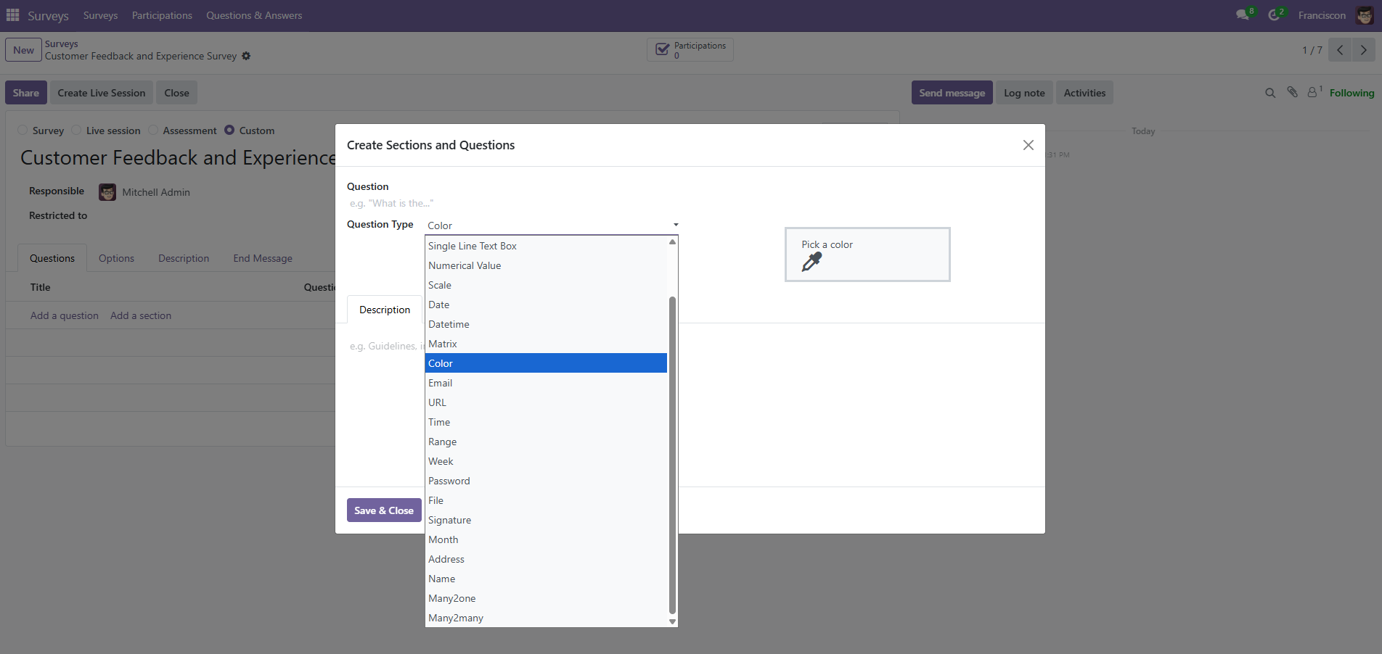This screenshot has height=654, width=1382.
Task: Click the Close survey button
Action: coord(176,93)
